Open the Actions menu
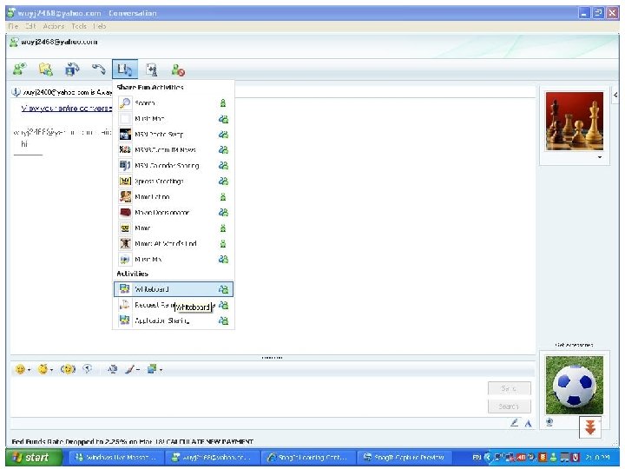 pos(54,26)
